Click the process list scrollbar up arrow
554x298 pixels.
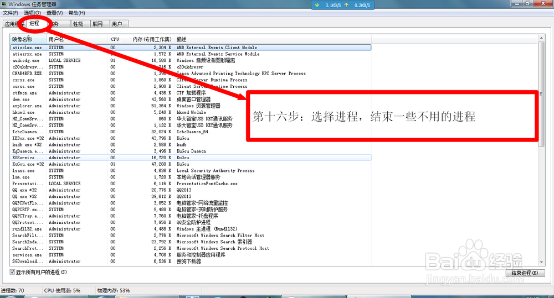pyautogui.click(x=541, y=38)
